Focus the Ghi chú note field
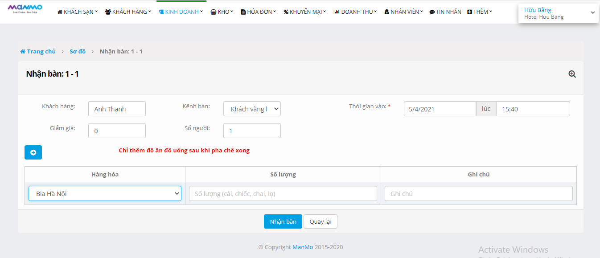600x258 pixels. (x=478, y=193)
